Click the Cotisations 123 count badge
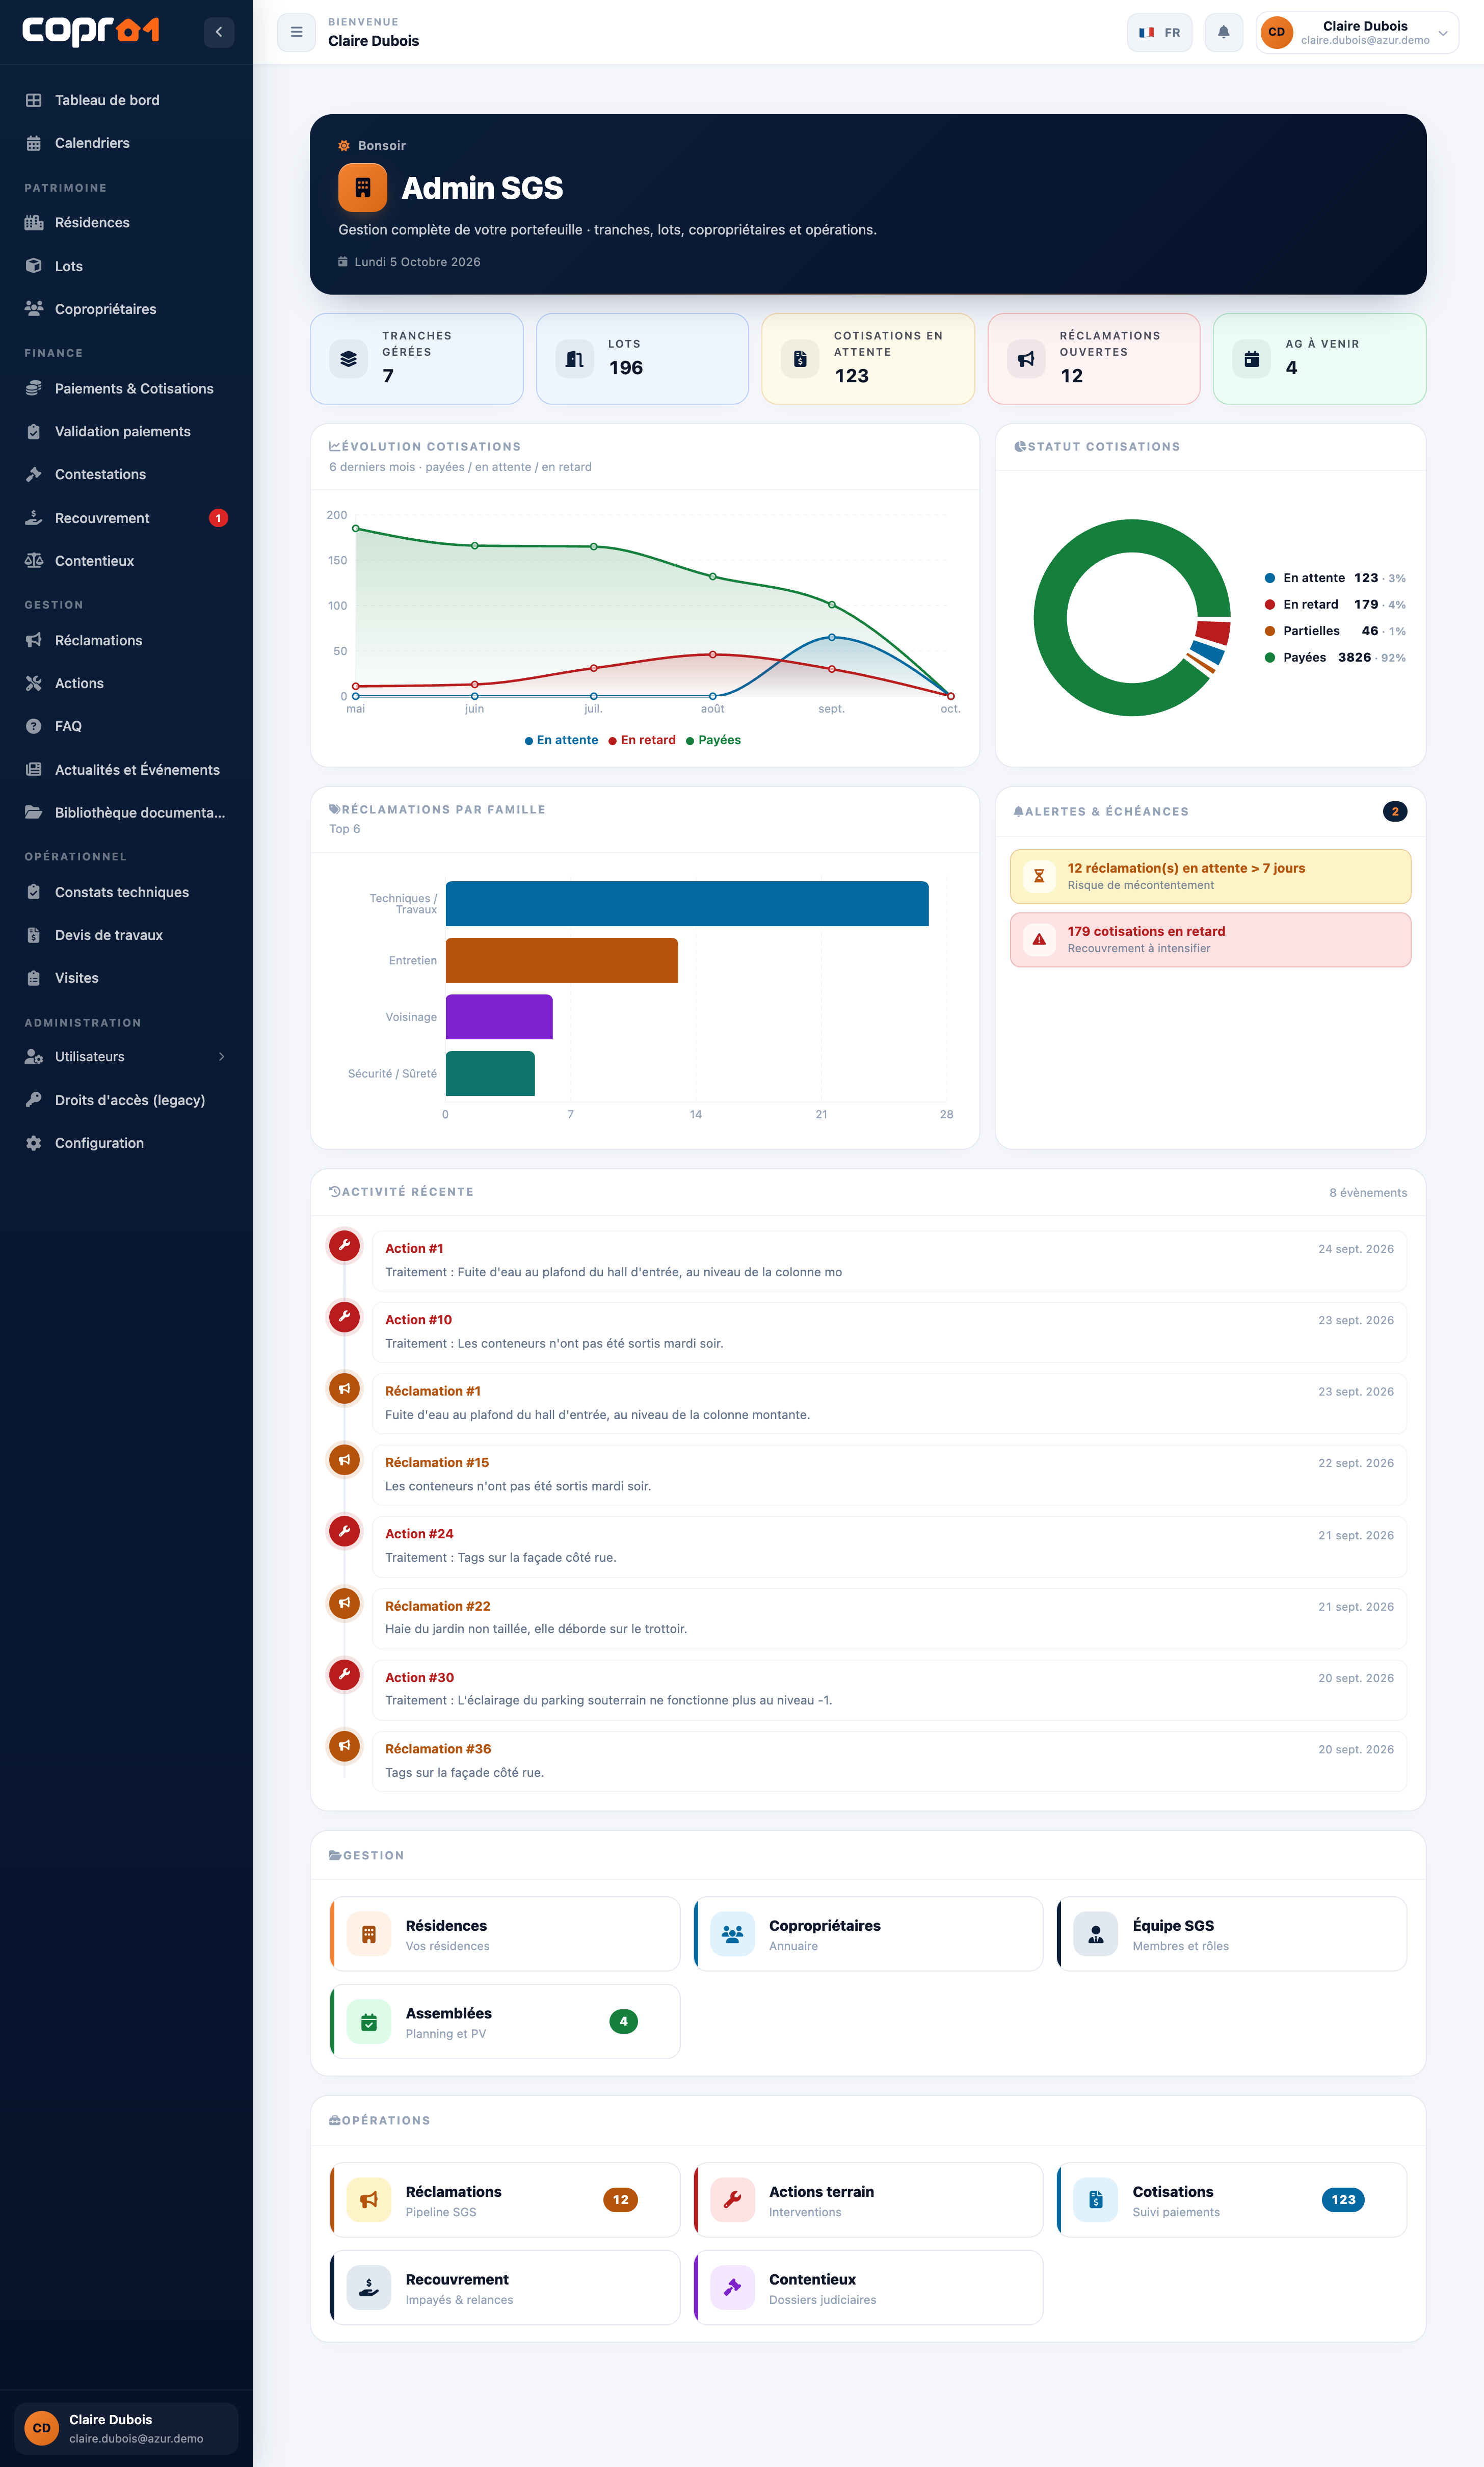Screen dimensions: 1484x2467 pos(1343,2200)
